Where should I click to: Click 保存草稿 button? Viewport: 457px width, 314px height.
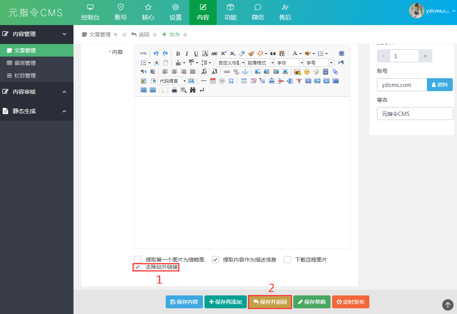(x=312, y=302)
